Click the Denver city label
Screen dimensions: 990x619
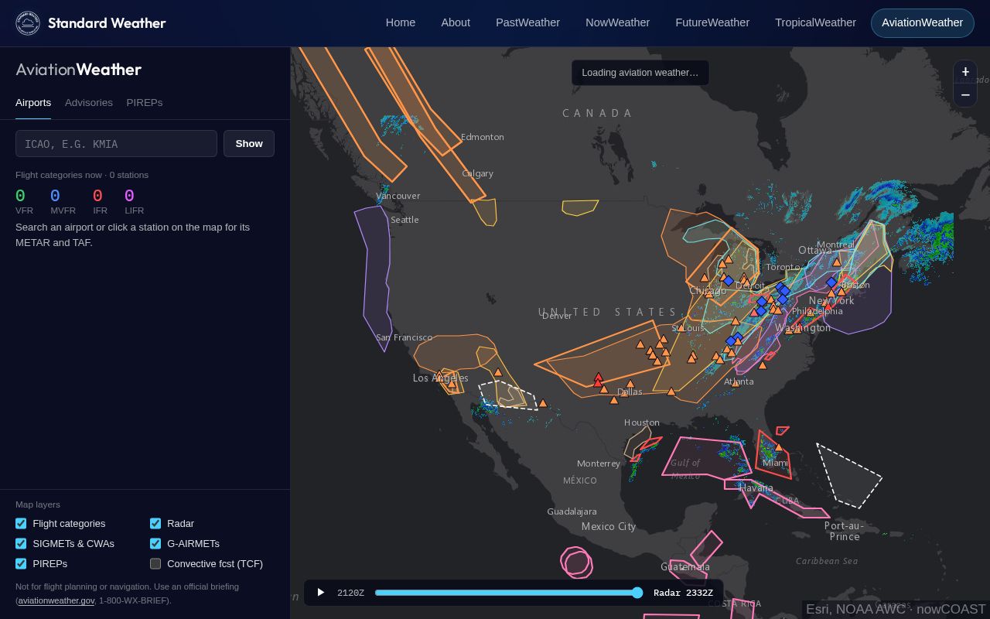[x=557, y=316]
